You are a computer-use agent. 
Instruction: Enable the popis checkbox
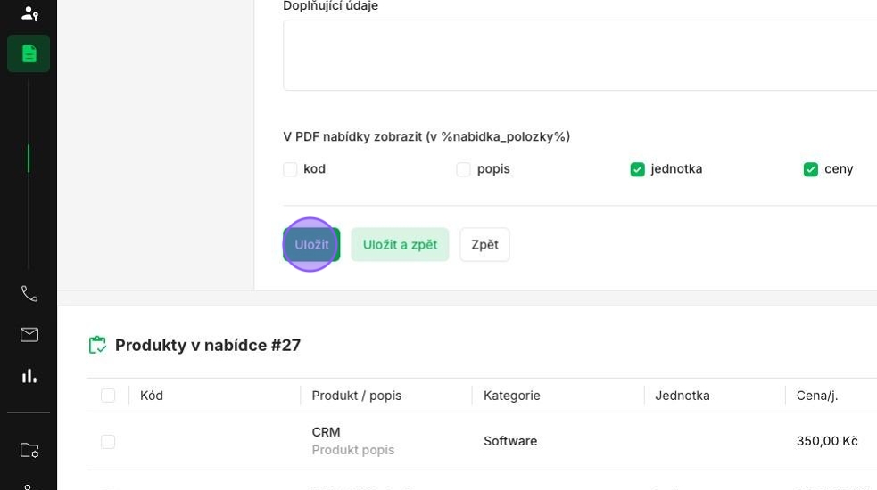coord(463,169)
